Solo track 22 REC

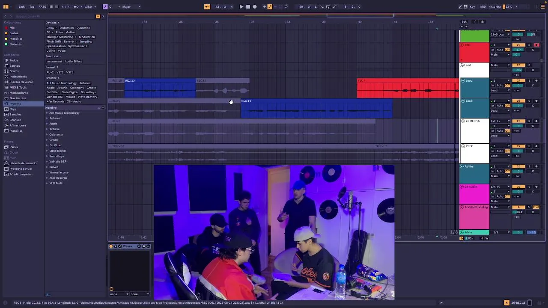(529, 45)
